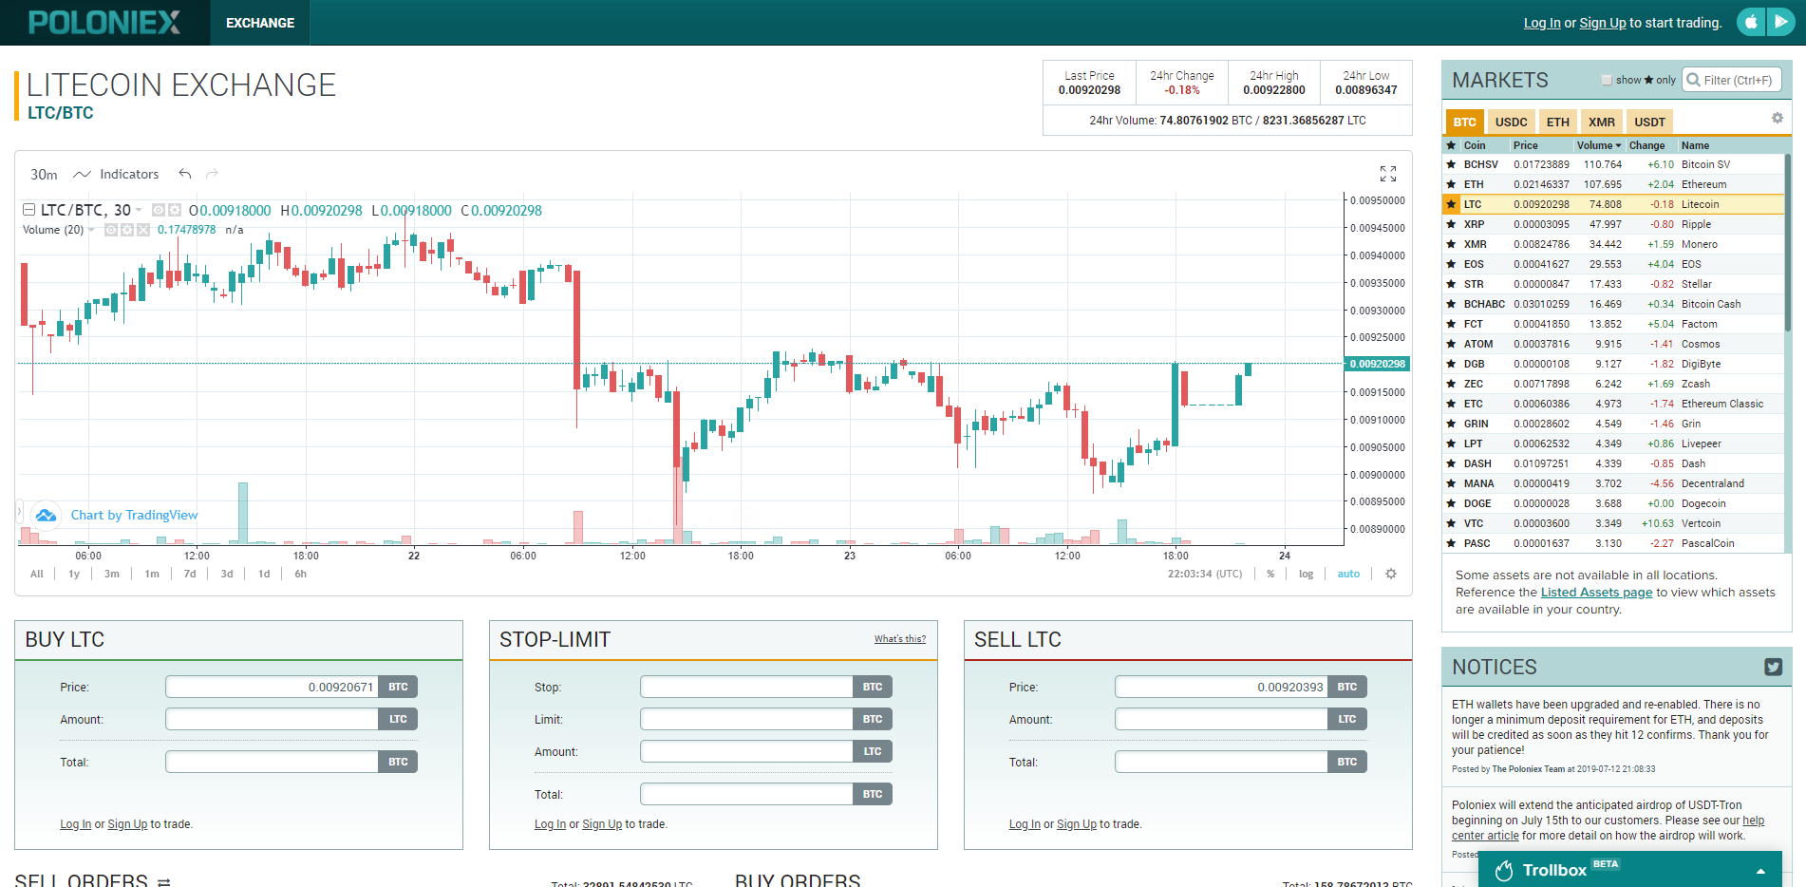Open Indicators menu
The image size is (1806, 887).
coord(129,174)
